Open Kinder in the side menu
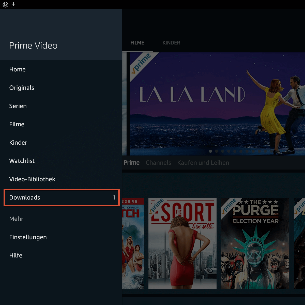The width and height of the screenshot is (305, 305). point(61,143)
